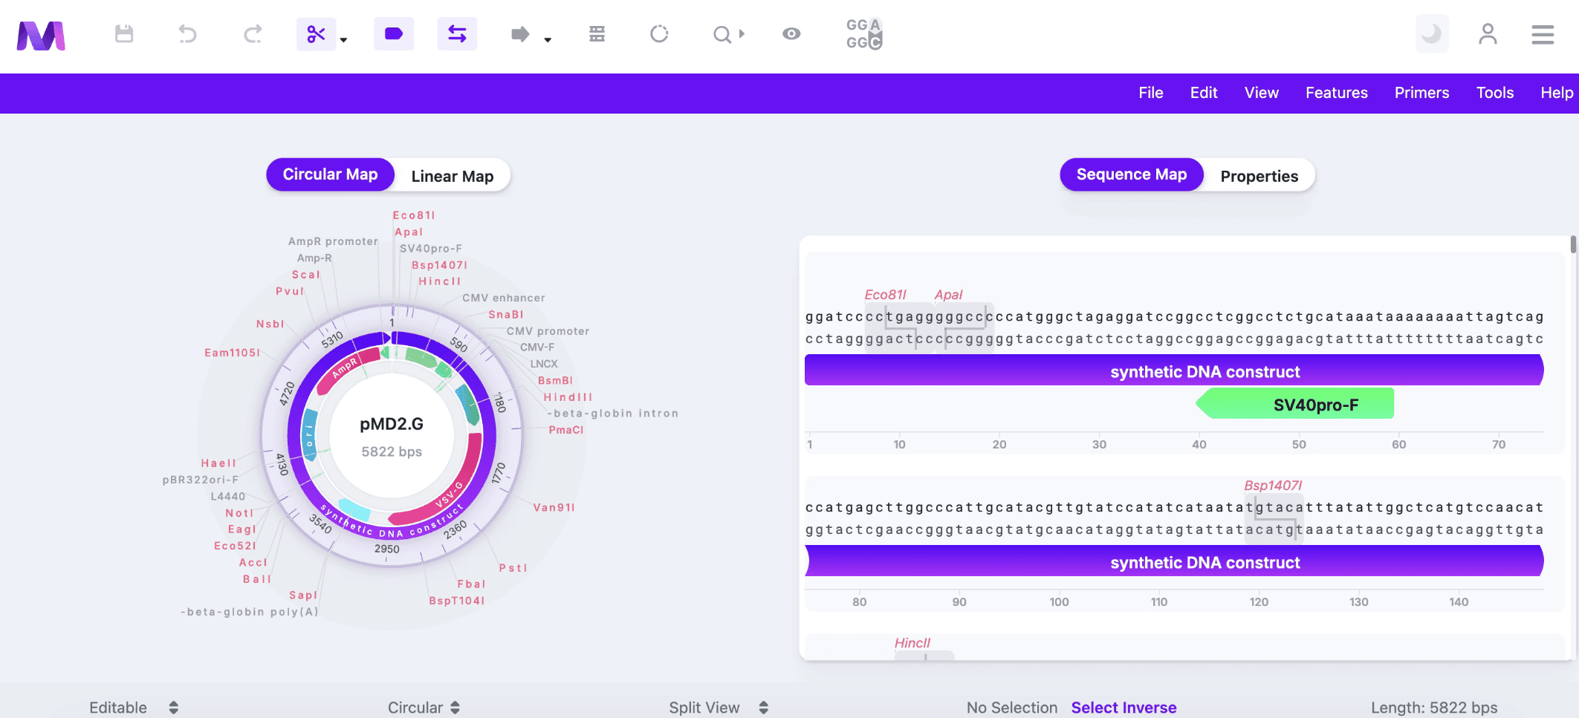Open dropdown arrow next to primers icon
Image resolution: width=1579 pixels, height=718 pixels.
548,39
